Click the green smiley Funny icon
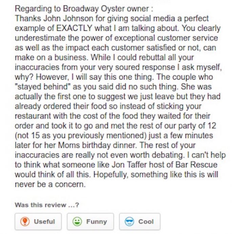This screenshot has width=232, height=234. (x=77, y=221)
